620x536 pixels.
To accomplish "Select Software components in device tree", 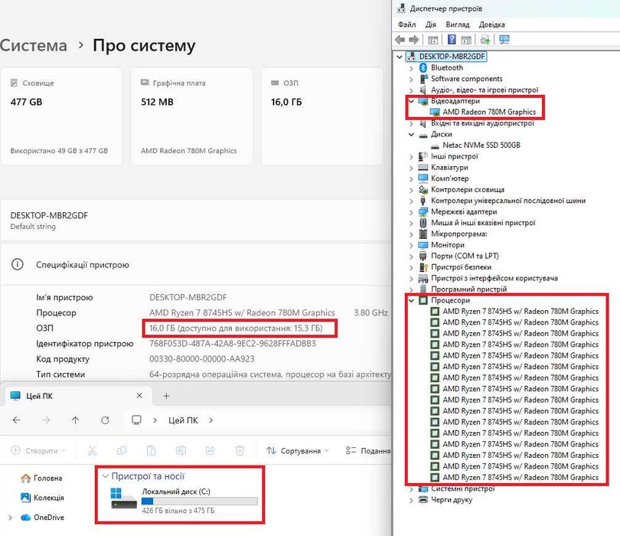I will (467, 79).
